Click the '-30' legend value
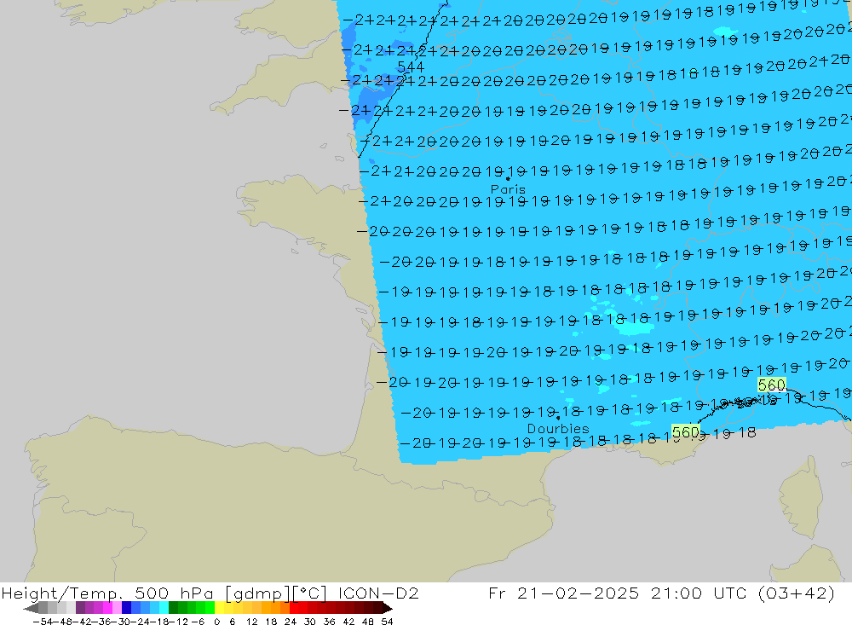 [x=122, y=622]
